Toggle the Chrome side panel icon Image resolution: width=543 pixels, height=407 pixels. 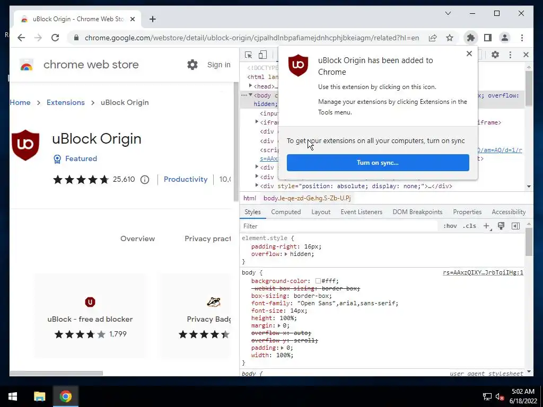tap(488, 38)
